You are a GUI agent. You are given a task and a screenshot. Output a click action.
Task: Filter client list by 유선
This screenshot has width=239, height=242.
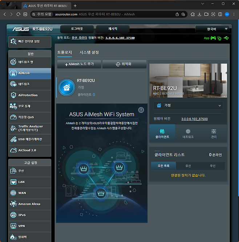click(x=188, y=166)
